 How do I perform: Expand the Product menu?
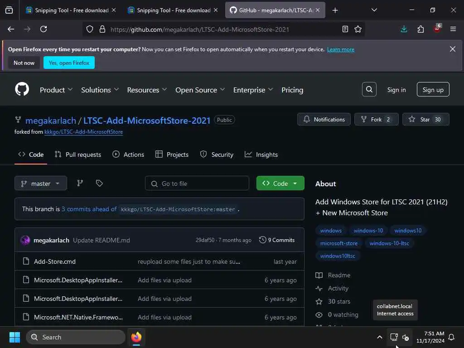coord(56,90)
